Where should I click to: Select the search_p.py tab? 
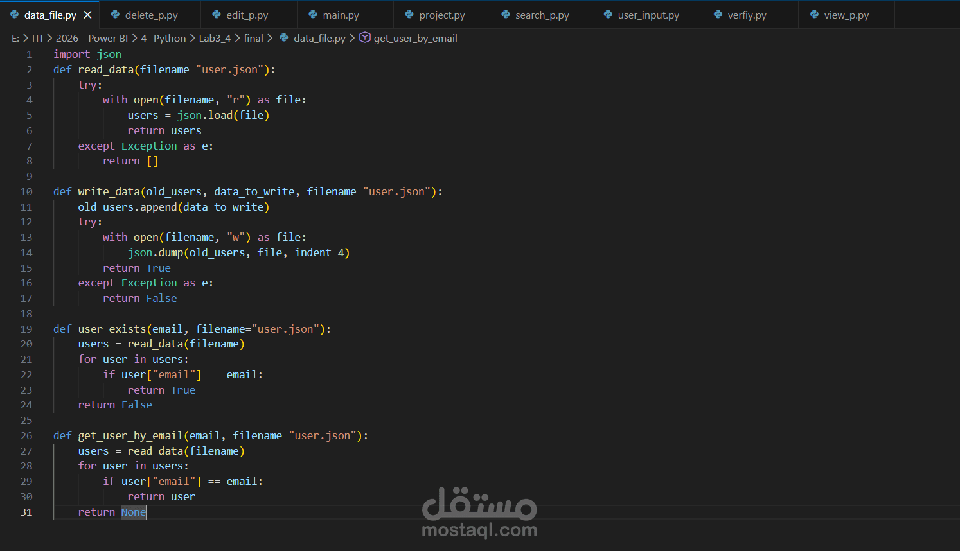click(x=542, y=15)
